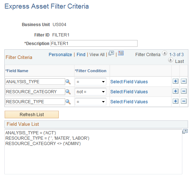Click the Field Name column header
This screenshot has height=179, width=192.
pos(17,71)
